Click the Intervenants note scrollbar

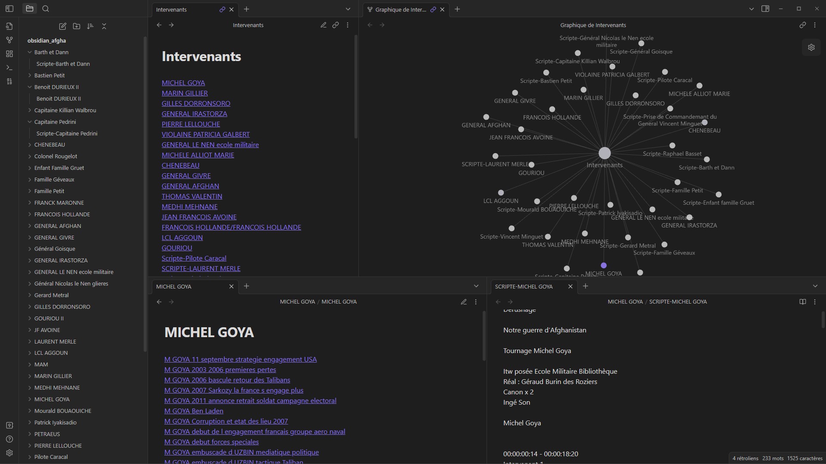tap(356, 86)
